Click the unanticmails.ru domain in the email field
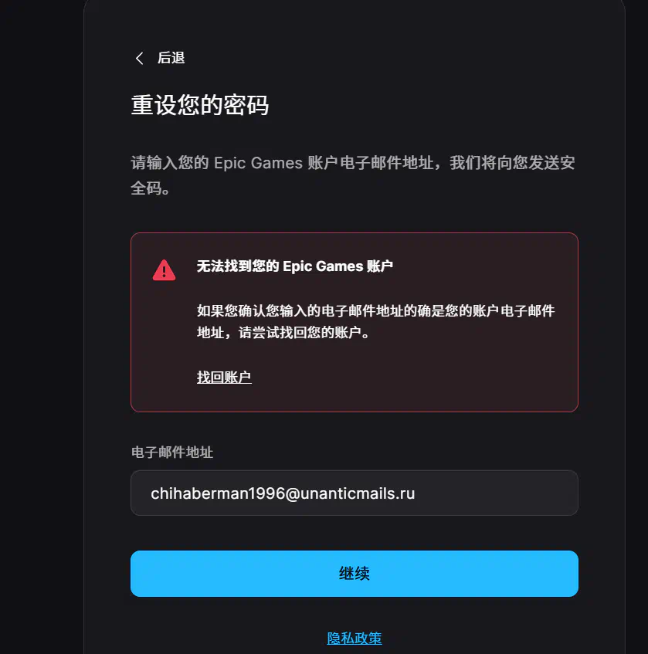Viewport: 648px width, 654px height. coord(358,493)
